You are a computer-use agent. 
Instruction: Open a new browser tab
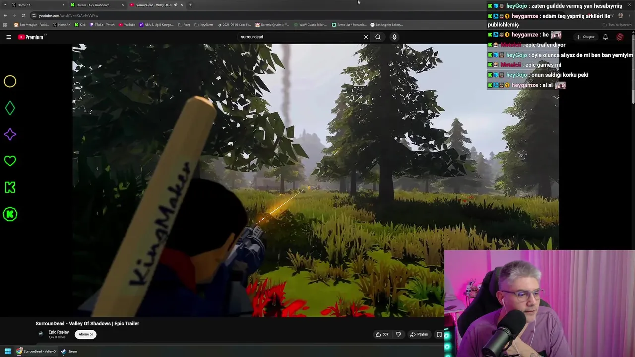point(190,5)
